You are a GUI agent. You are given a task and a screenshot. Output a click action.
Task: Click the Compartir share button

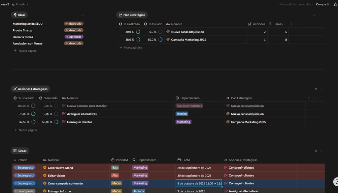323,4
